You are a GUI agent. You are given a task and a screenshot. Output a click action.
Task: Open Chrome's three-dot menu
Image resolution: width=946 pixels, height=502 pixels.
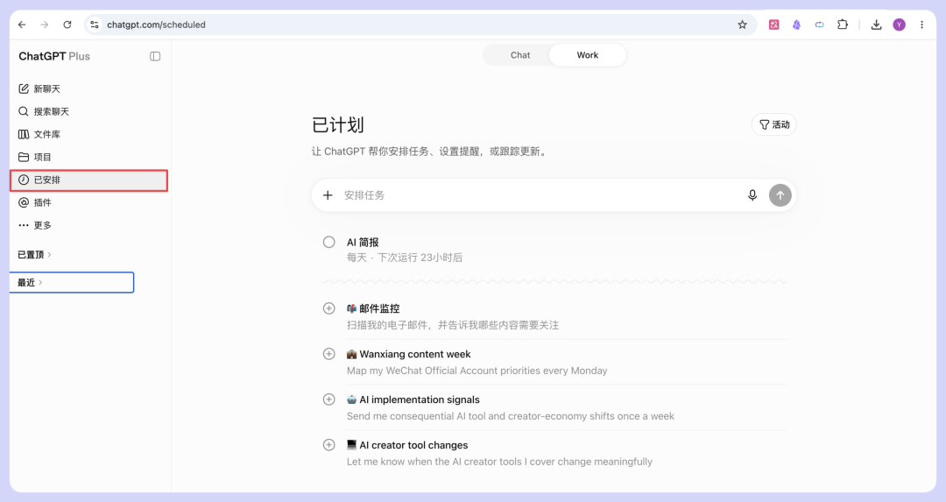(921, 25)
